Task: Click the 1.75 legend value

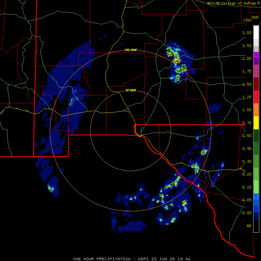Action: coord(247,71)
